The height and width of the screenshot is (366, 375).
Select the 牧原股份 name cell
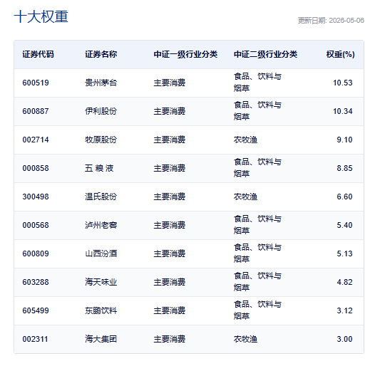click(x=101, y=140)
